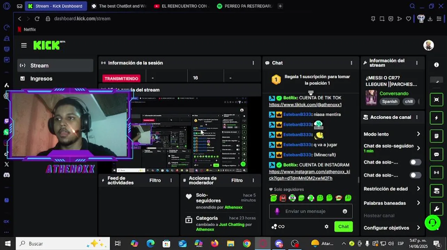
Task: Click the KICK logo
Action: coord(49,45)
